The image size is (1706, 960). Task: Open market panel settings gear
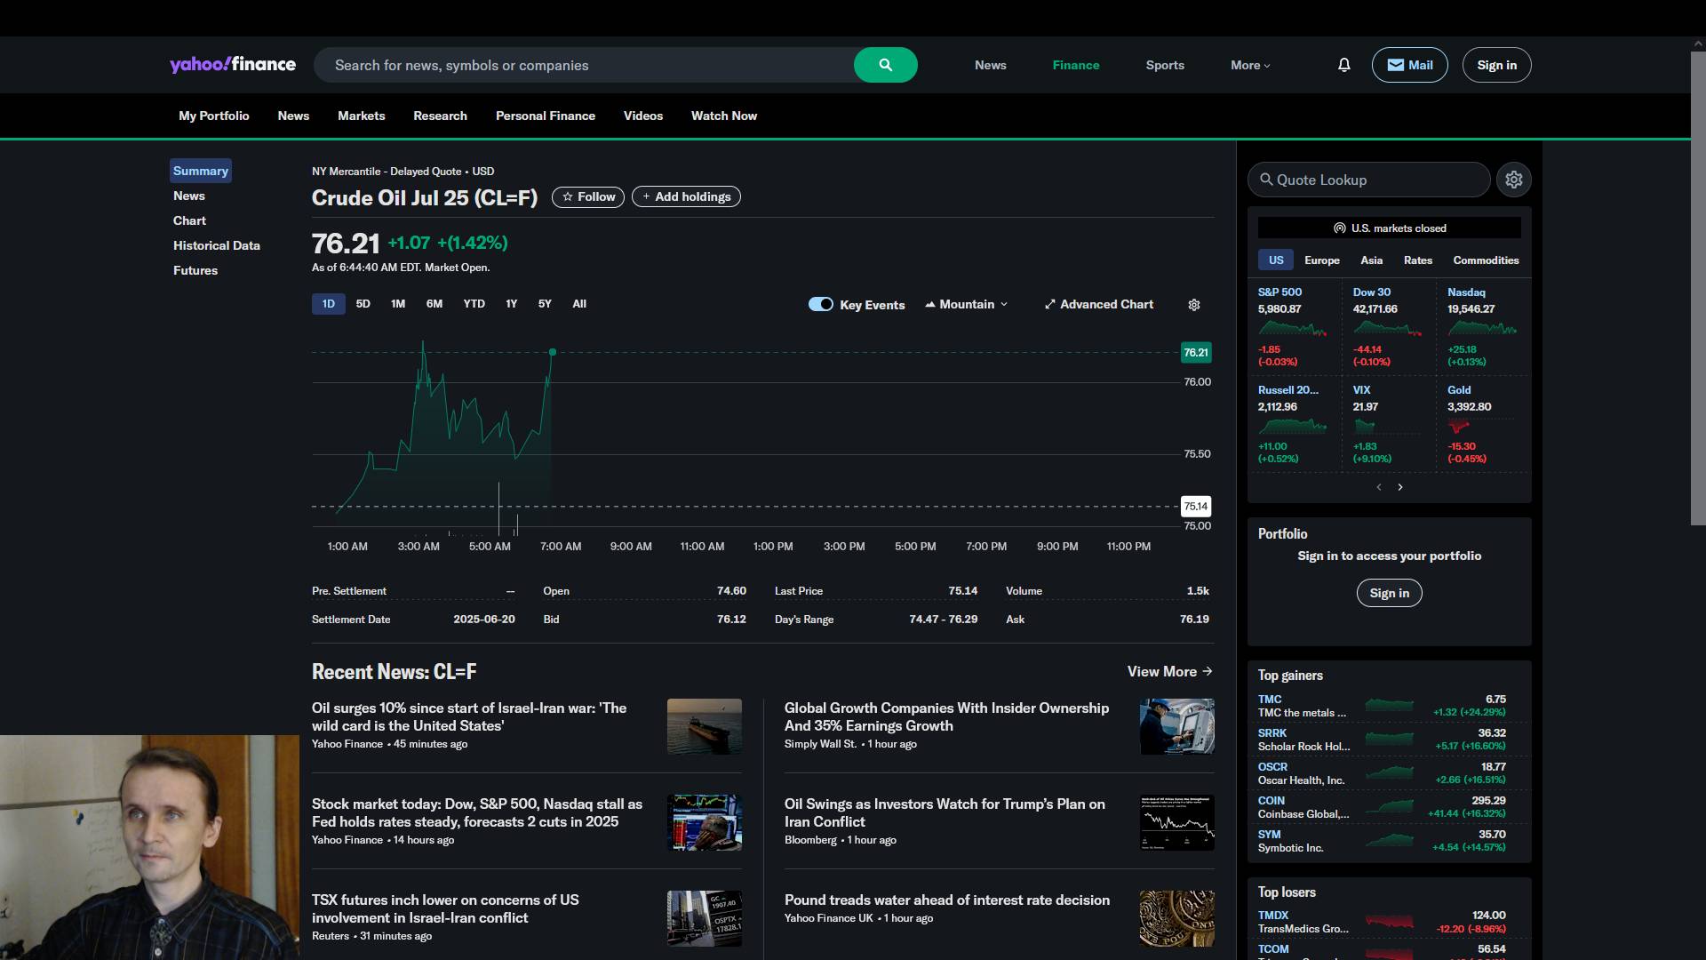(1513, 180)
